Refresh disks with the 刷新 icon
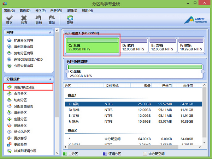Viewport: 212px width, 159px height. [x=70, y=19]
